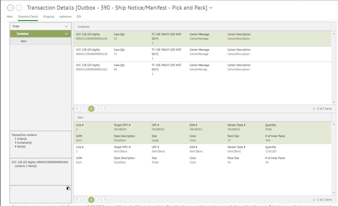Open the Addresses tab
338x206 pixels.
[65, 16]
